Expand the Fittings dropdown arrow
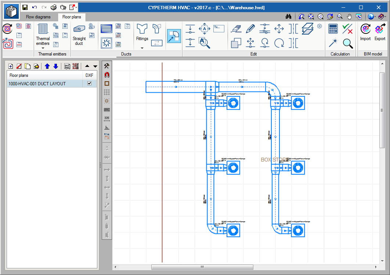The image size is (390, 275). pos(142,48)
